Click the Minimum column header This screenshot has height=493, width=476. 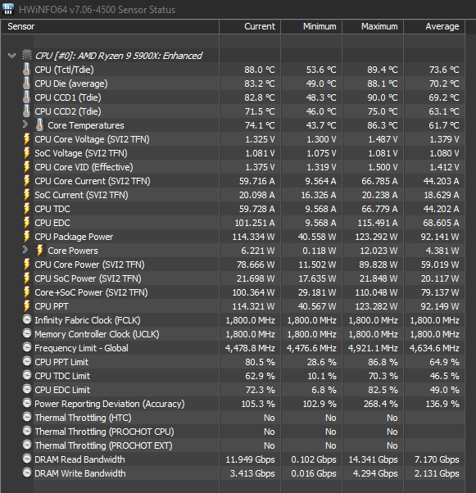311,26
